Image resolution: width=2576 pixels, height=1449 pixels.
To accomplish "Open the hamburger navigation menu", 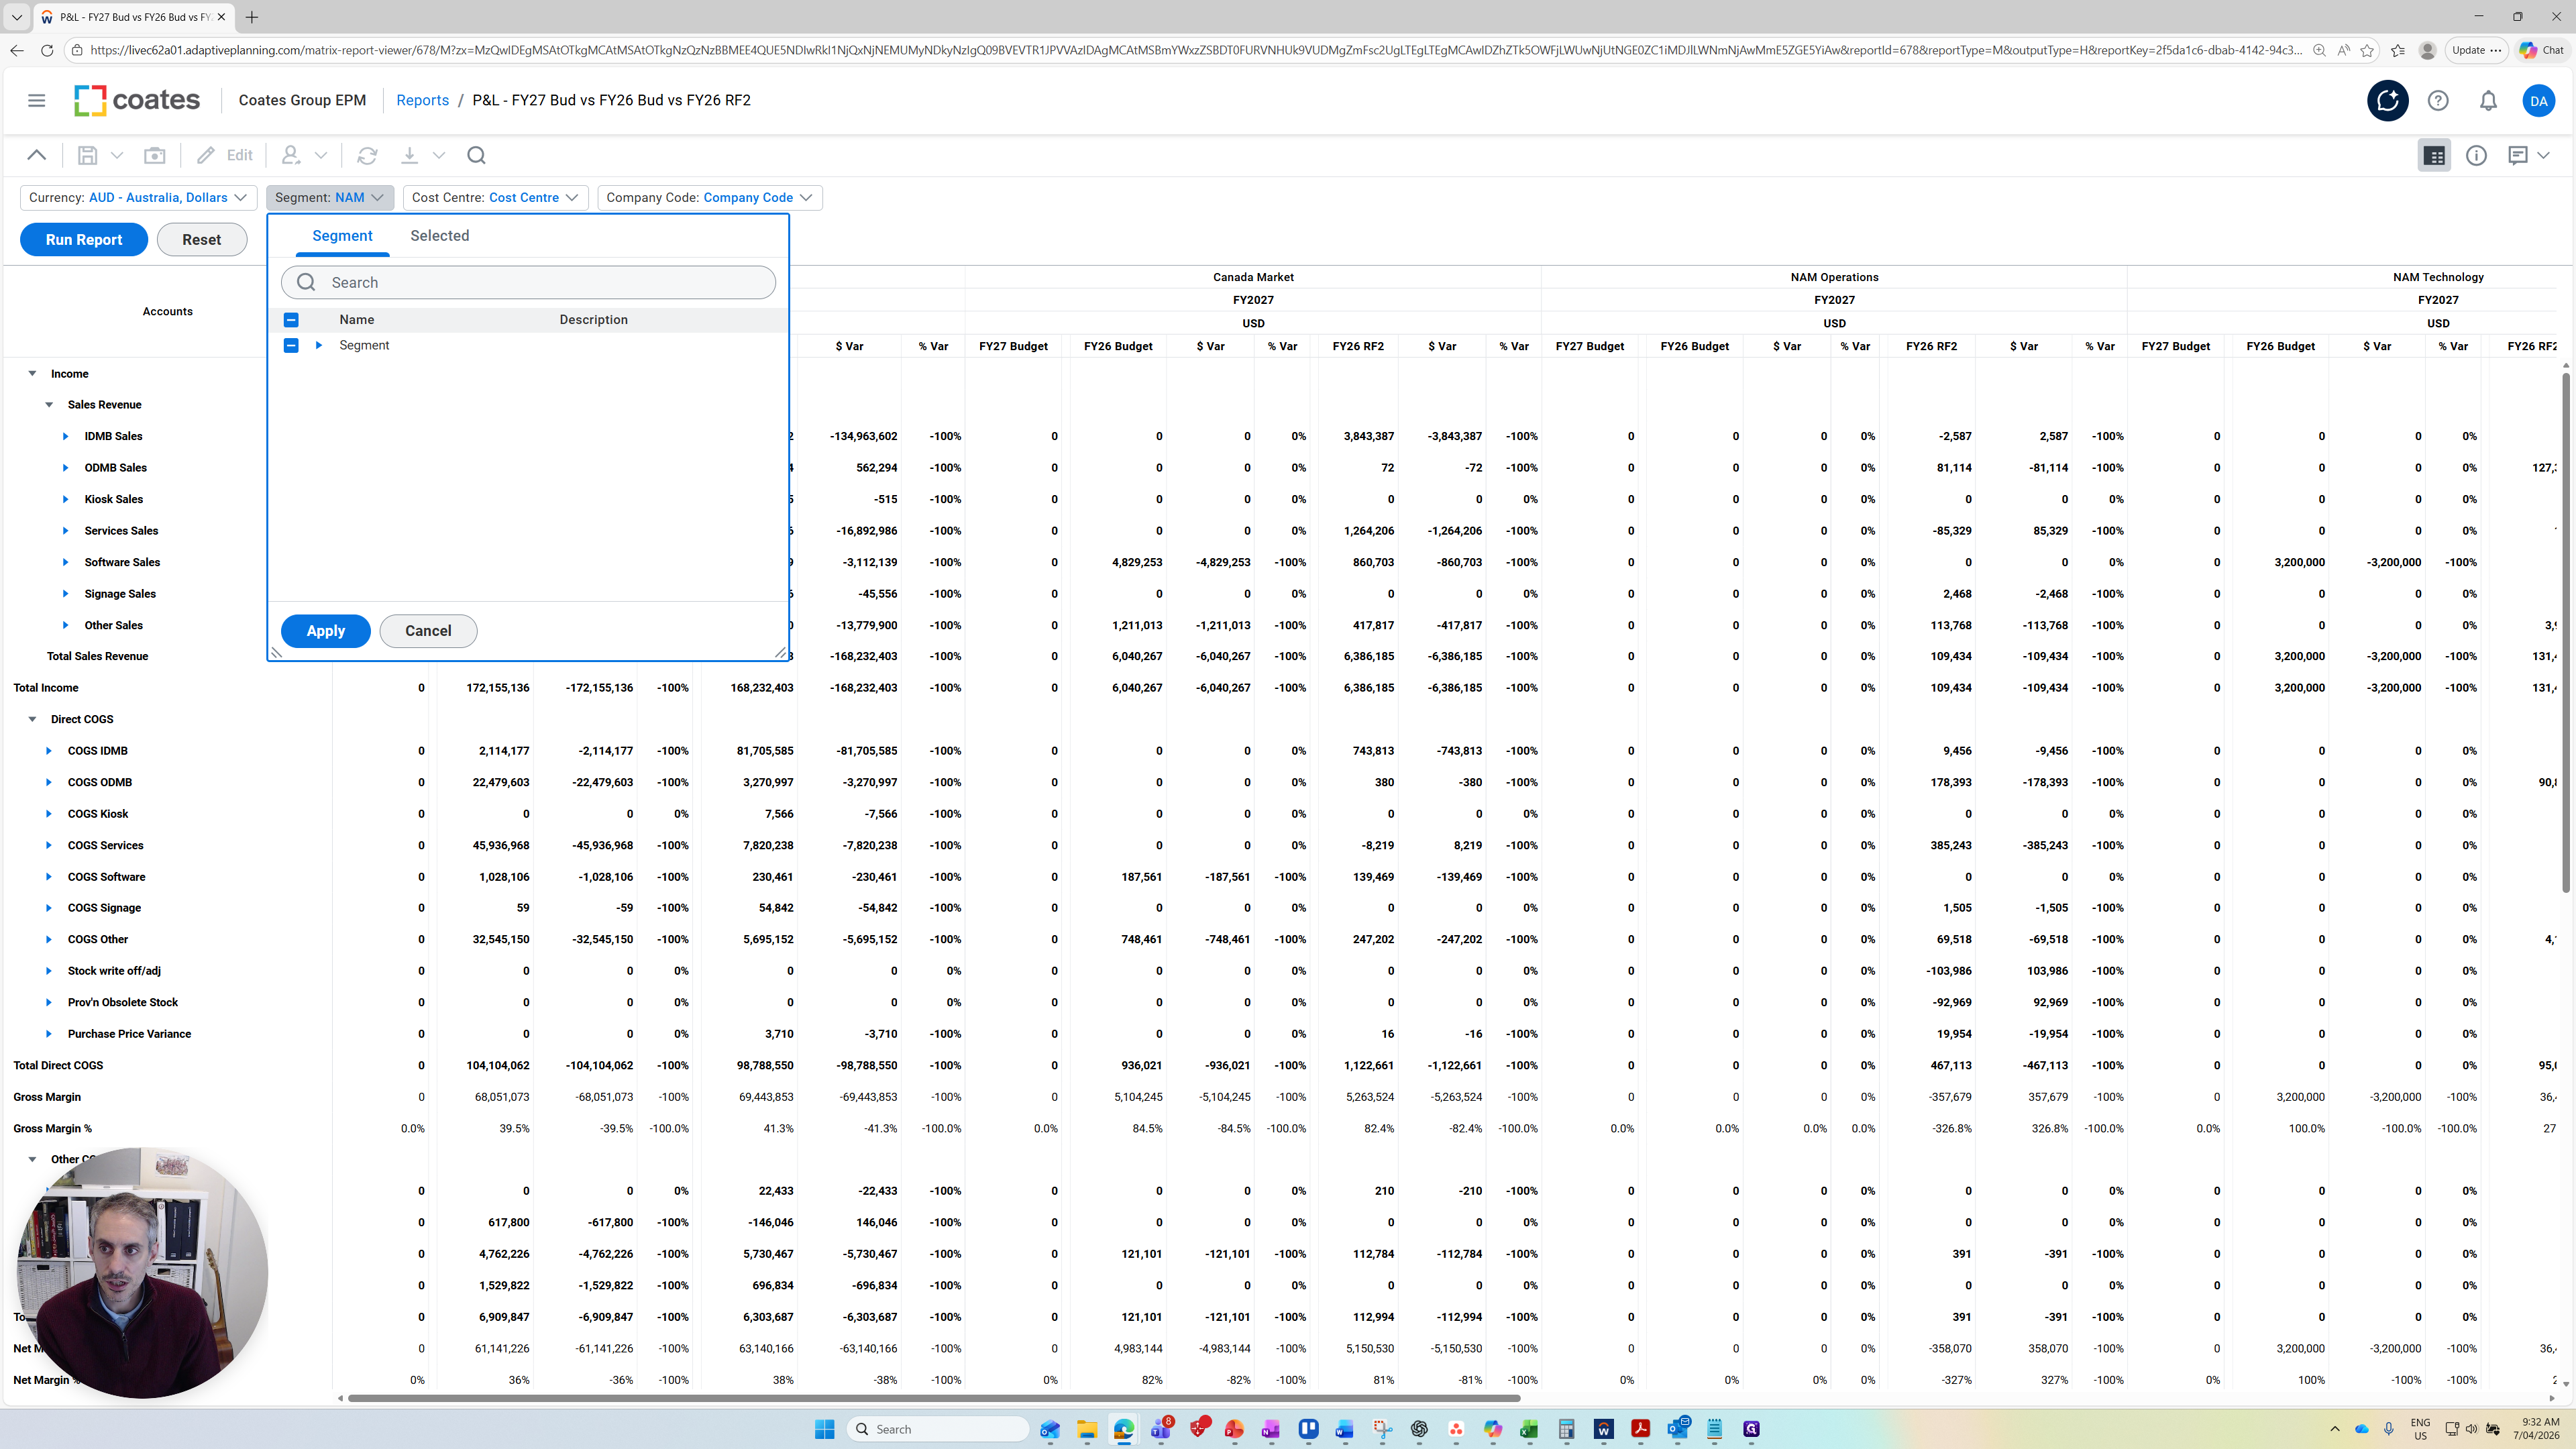I will (37, 100).
